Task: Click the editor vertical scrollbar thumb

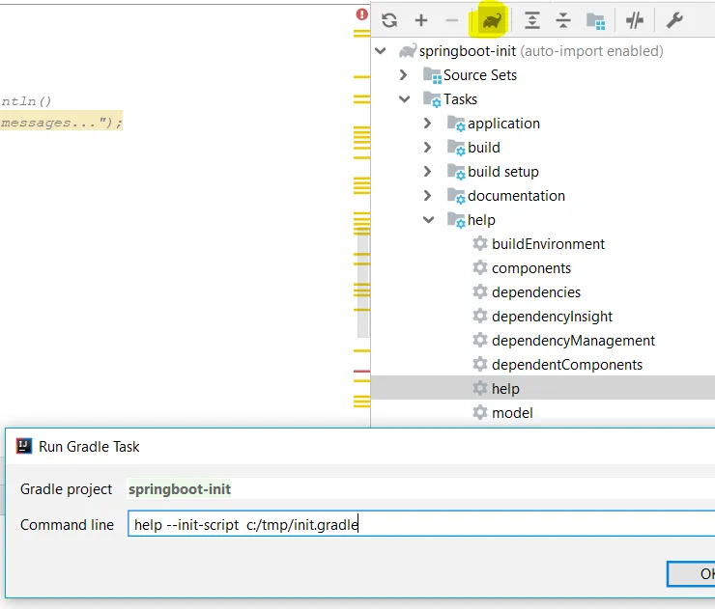Action: click(x=363, y=284)
